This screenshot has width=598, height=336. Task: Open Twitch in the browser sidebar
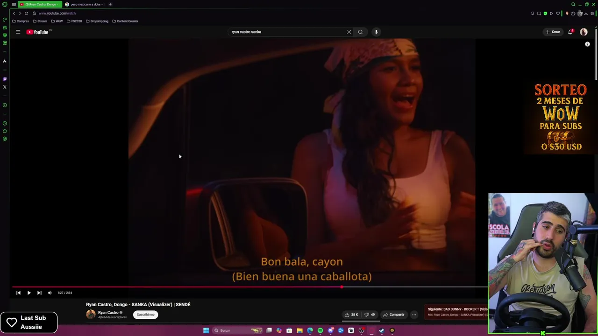(5, 79)
